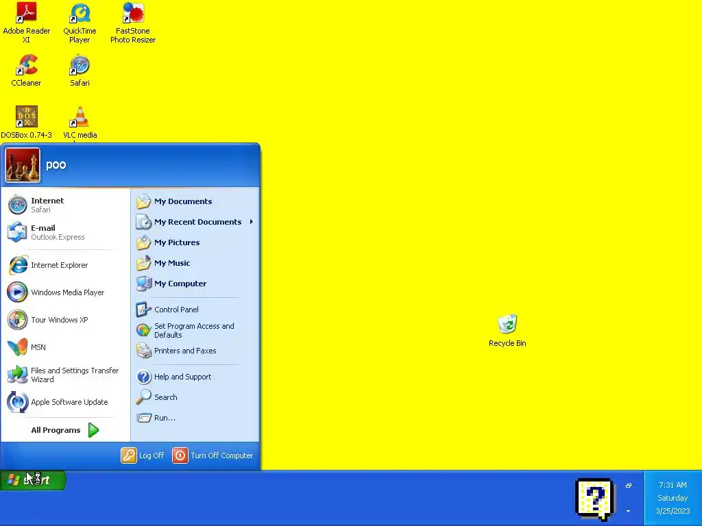Open Control Panel

tap(195, 310)
